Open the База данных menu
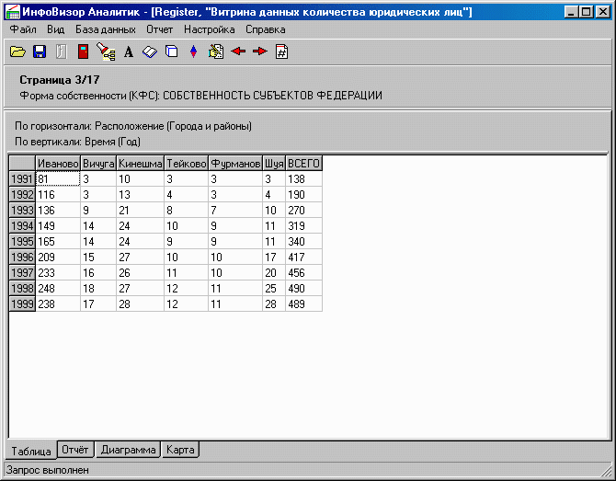This screenshot has height=481, width=616. (106, 29)
